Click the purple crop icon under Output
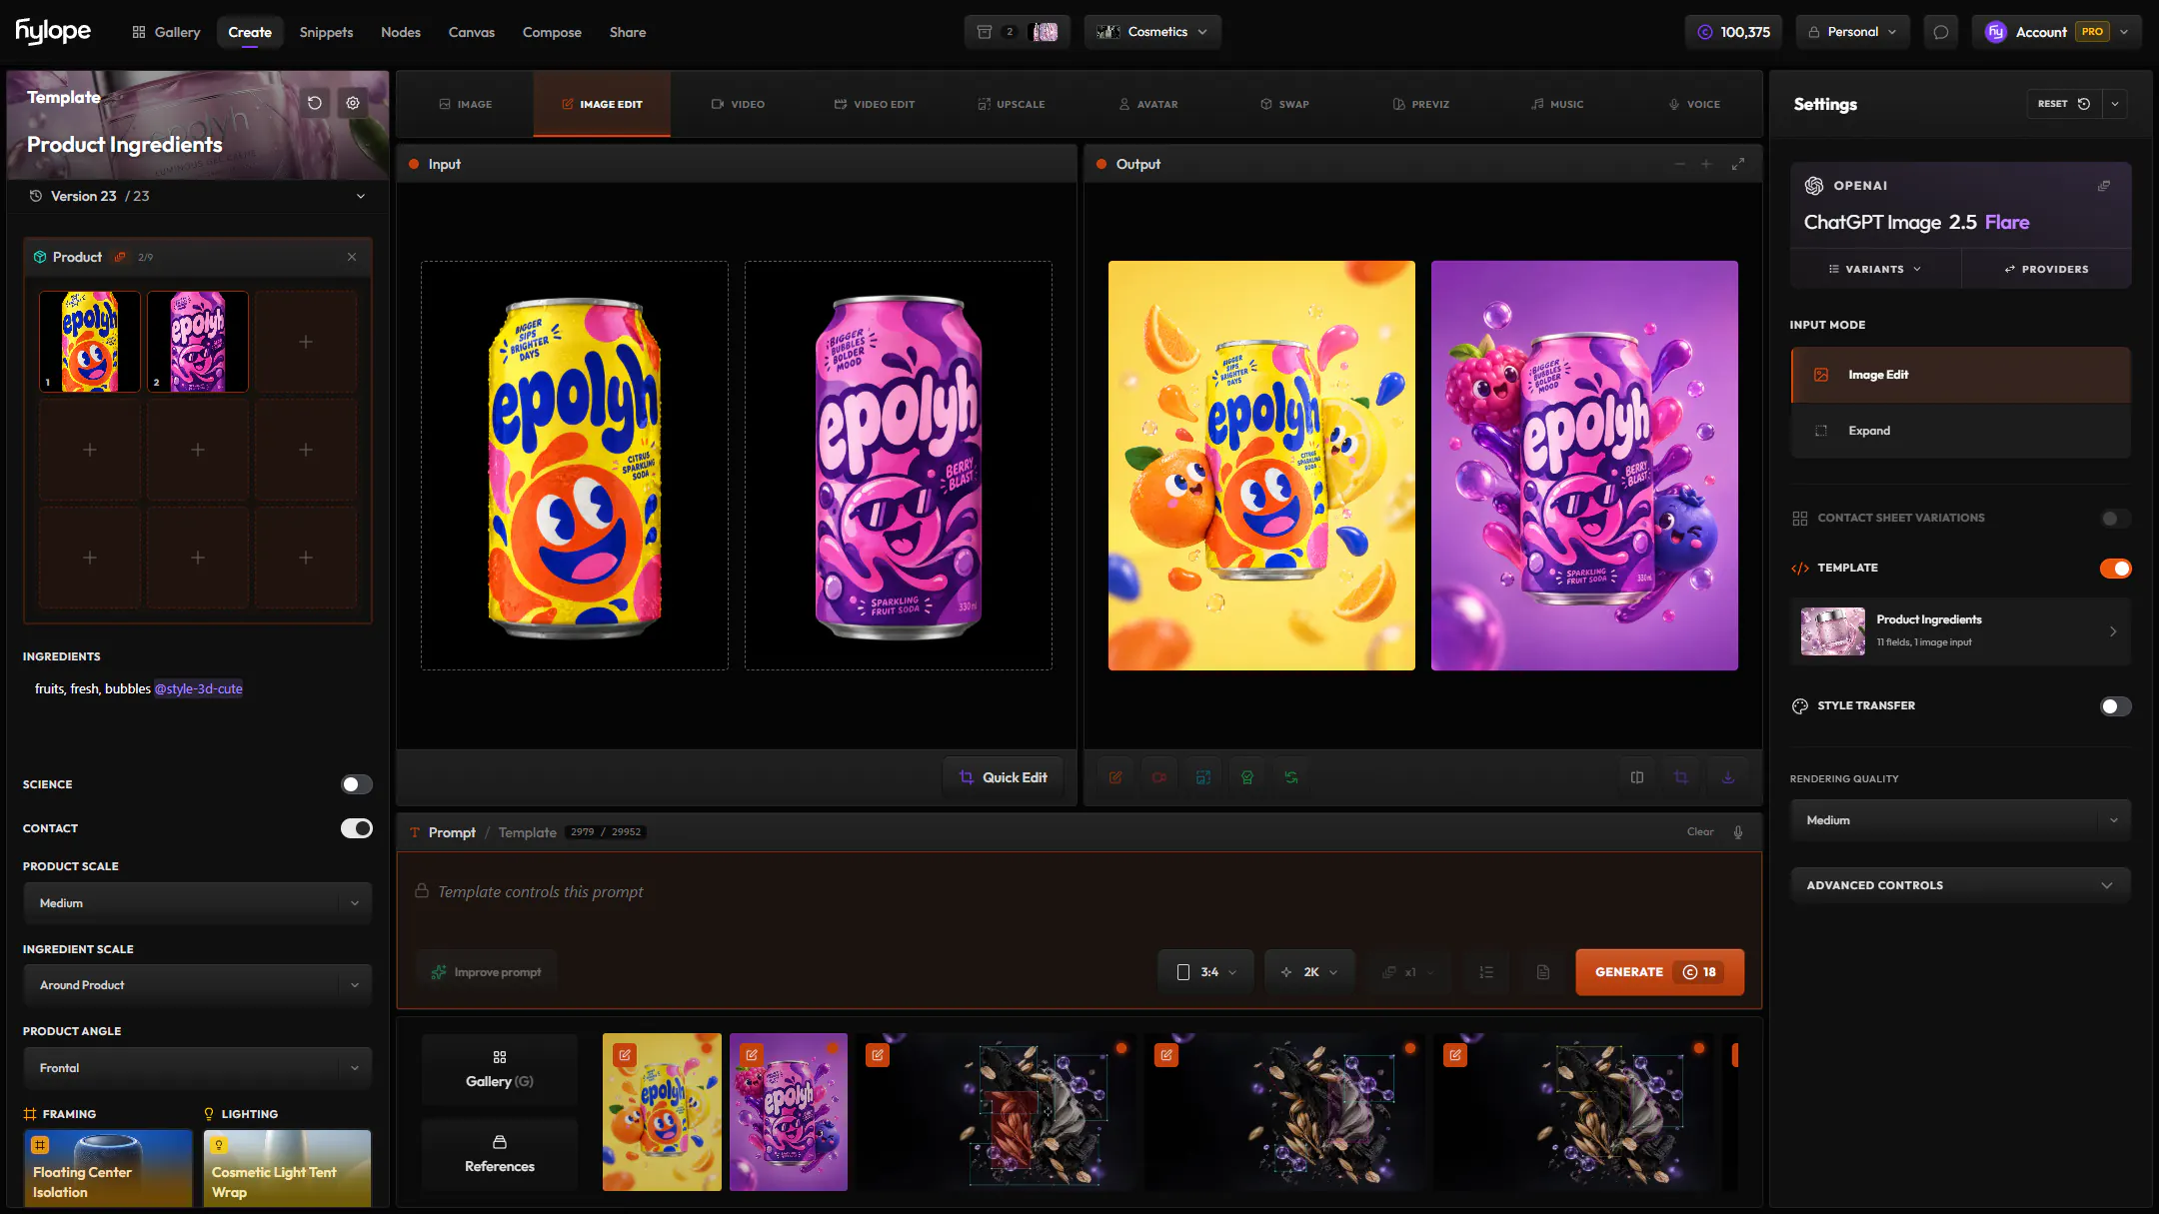Screen dimensions: 2159x1214 pyautogui.click(x=1681, y=777)
